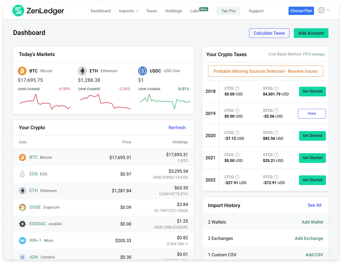Click the $4,501.79 USD STCG value
This screenshot has width=342, height=264.
[x=276, y=94]
